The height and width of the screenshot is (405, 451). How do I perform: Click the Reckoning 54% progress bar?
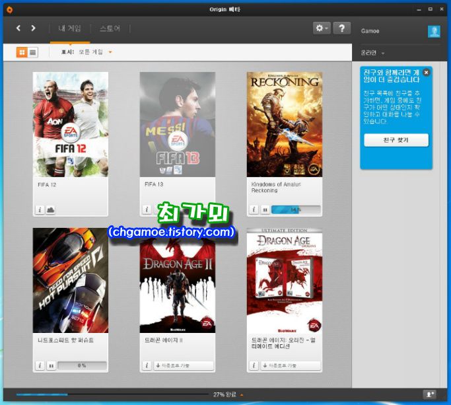click(x=296, y=209)
